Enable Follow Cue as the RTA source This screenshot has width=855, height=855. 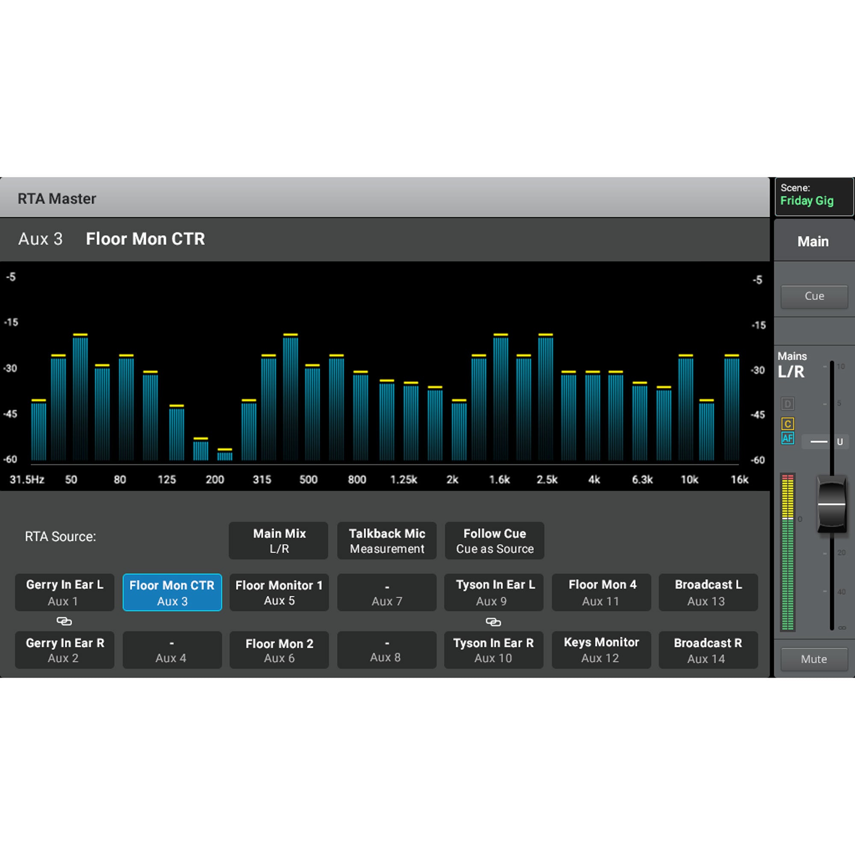coord(494,540)
